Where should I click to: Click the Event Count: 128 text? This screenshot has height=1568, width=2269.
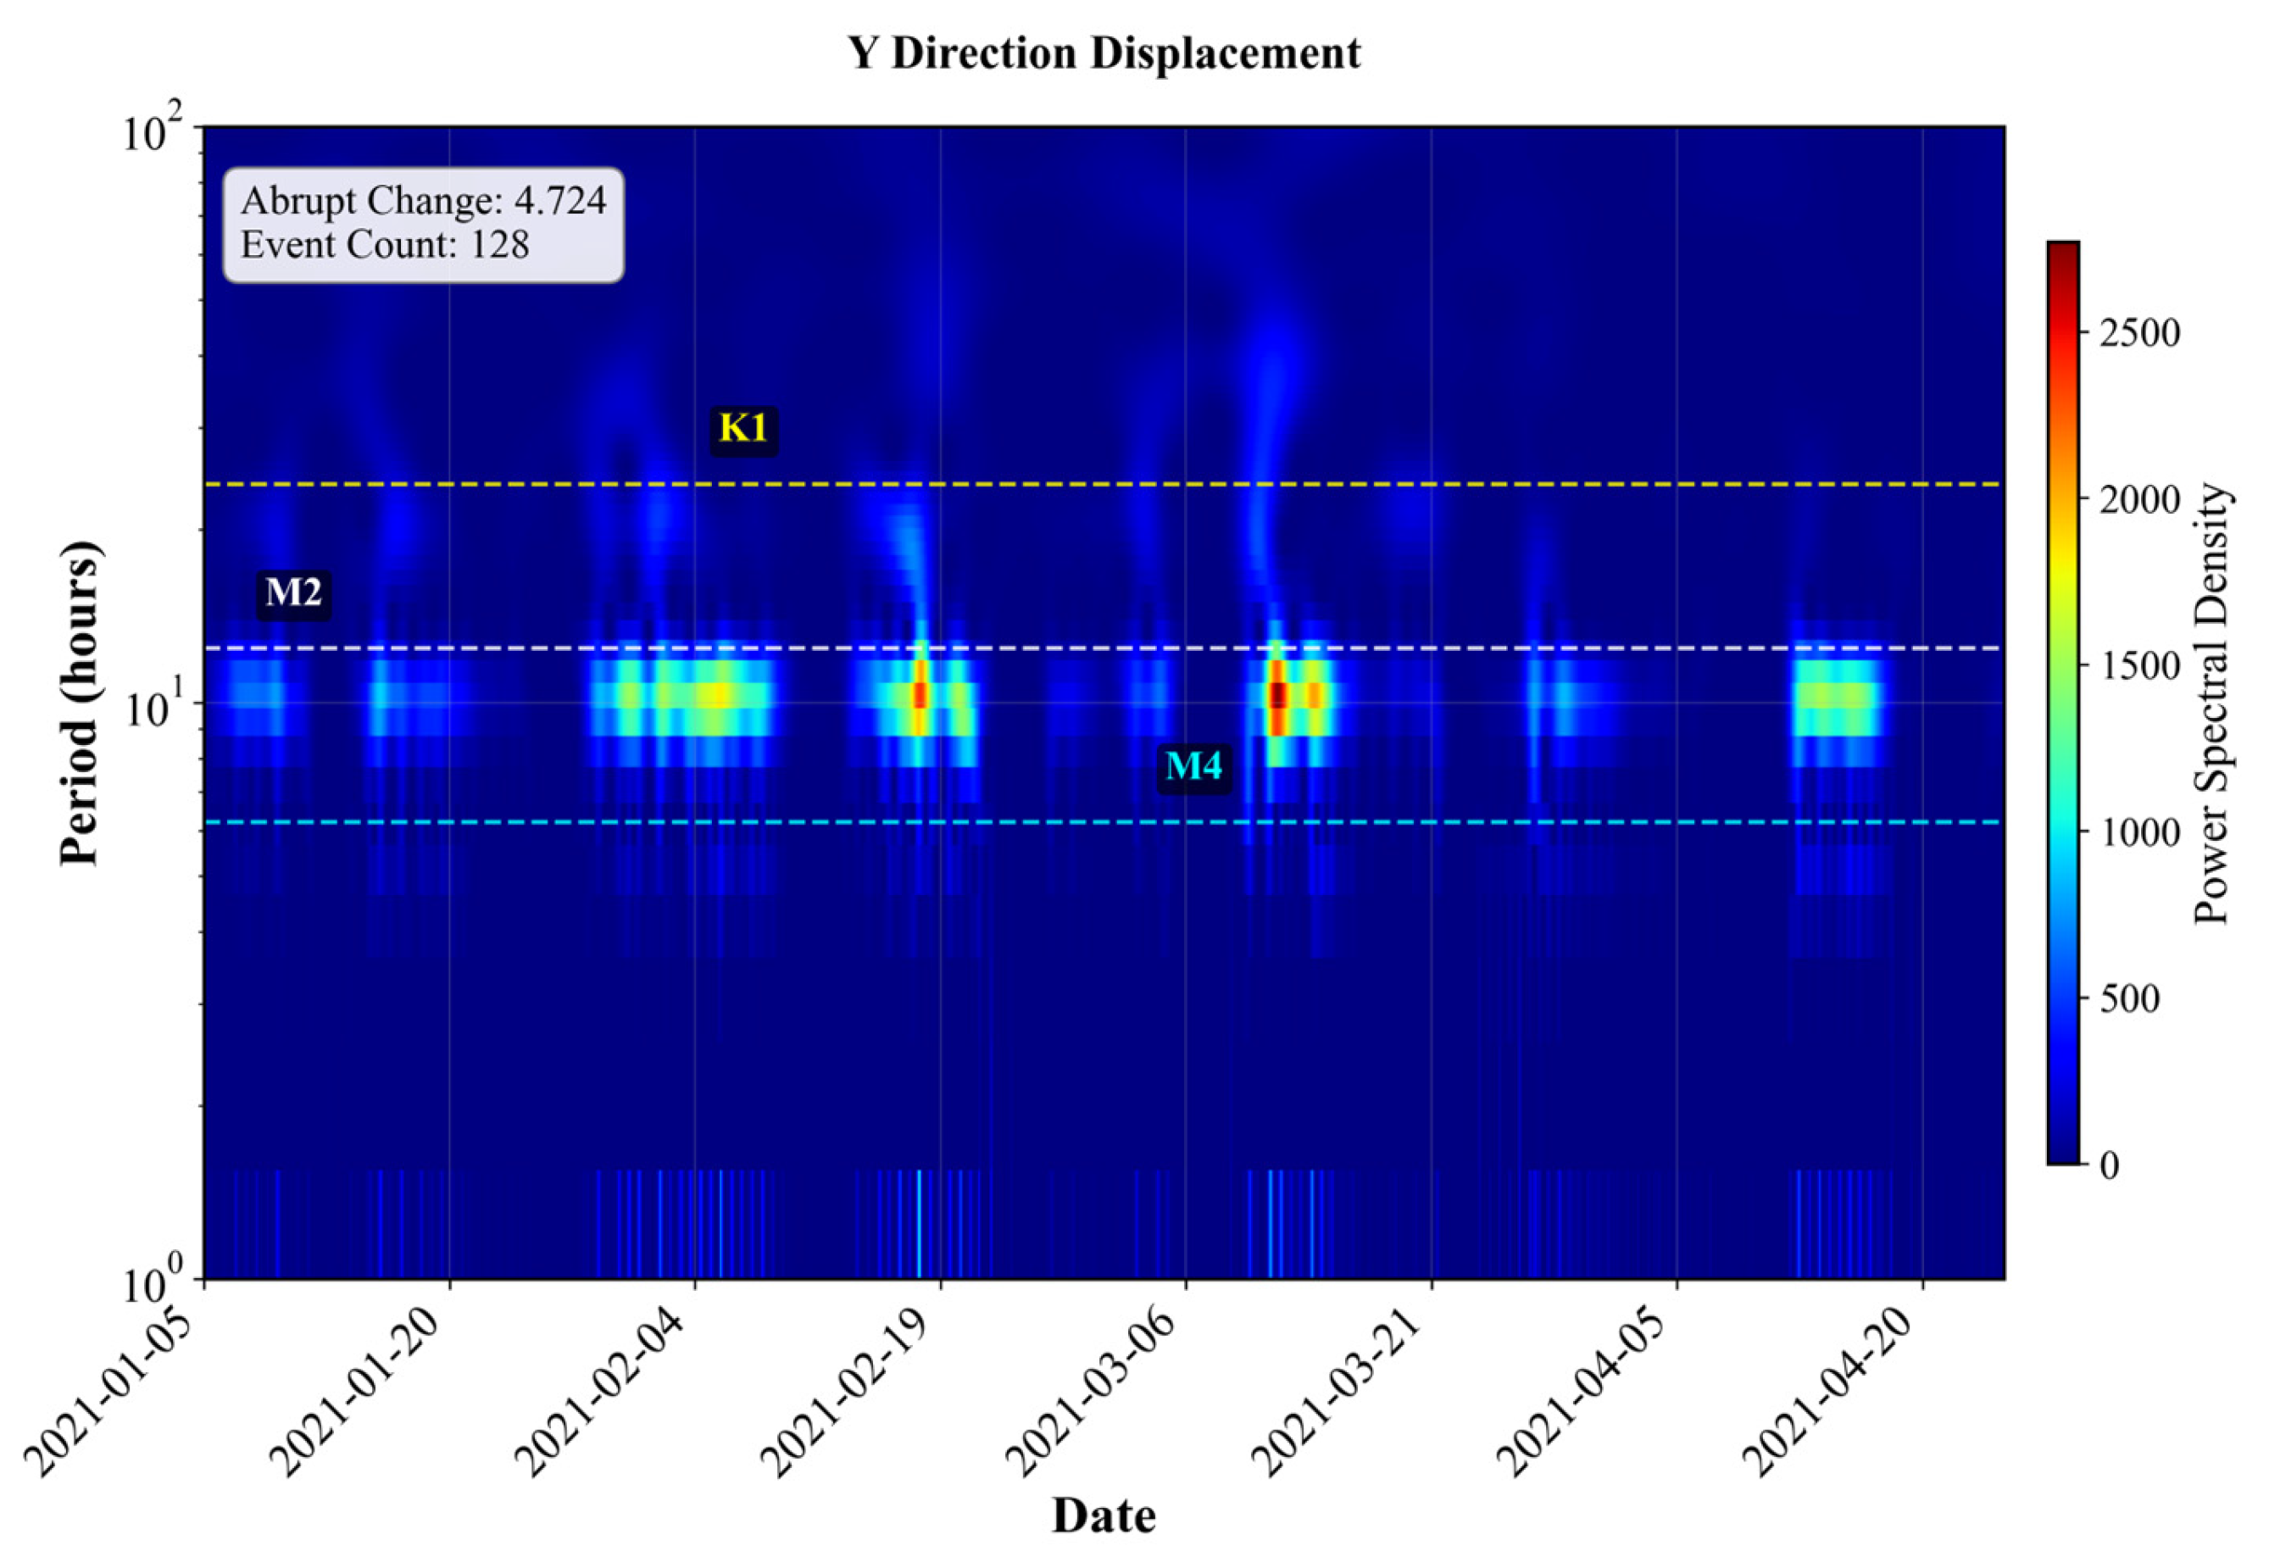tap(385, 246)
